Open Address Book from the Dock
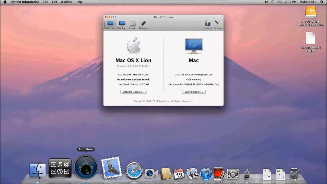This screenshot has height=184, width=327. pyautogui.click(x=166, y=173)
